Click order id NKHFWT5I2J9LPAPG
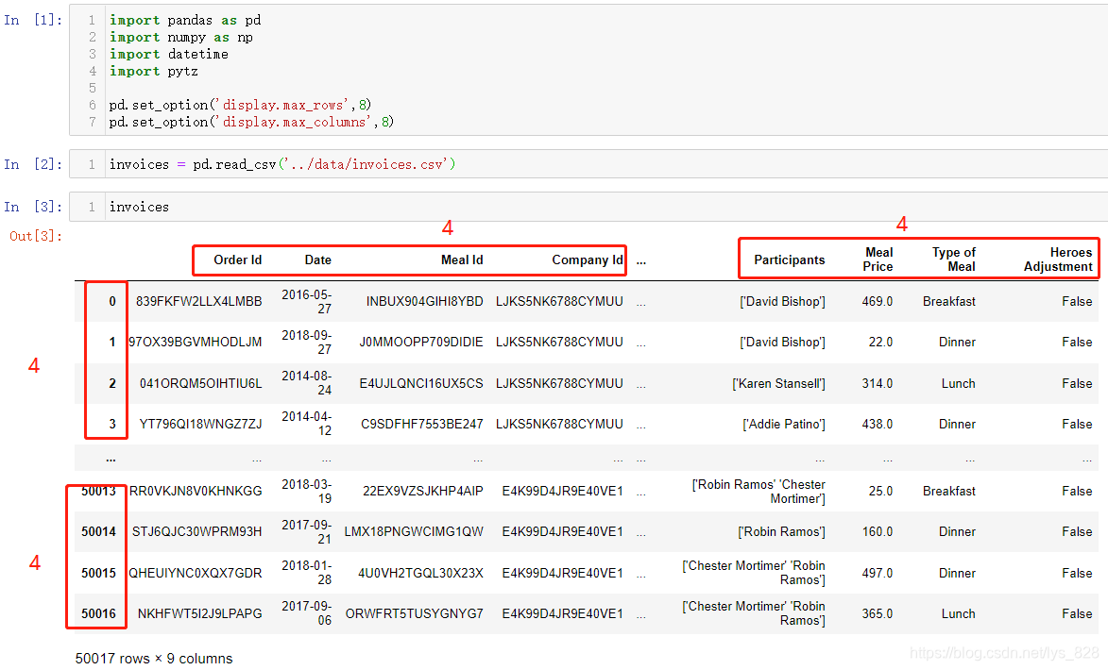The height and width of the screenshot is (670, 1108). 200,613
